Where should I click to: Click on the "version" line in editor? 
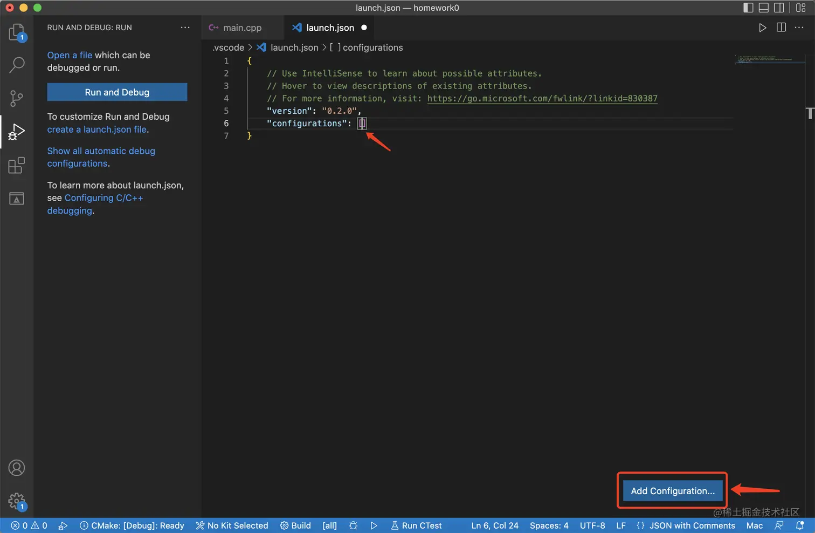[314, 111]
